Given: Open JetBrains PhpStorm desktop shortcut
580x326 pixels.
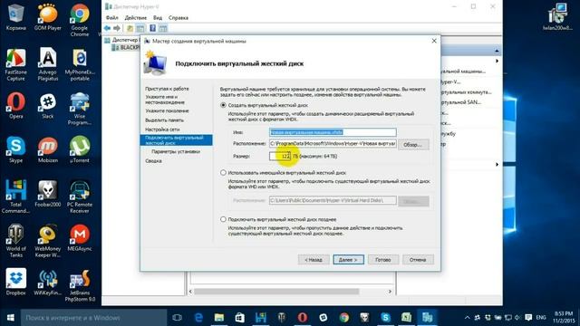Looking at the screenshot, I should click(80, 285).
